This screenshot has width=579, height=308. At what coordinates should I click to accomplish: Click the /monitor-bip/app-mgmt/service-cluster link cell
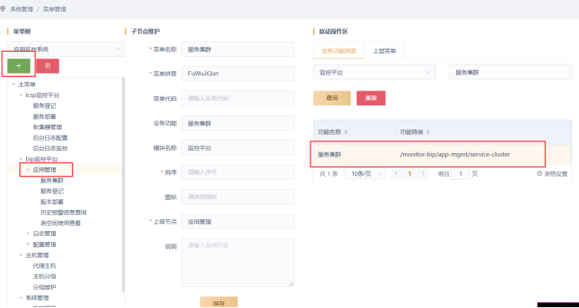tap(454, 154)
